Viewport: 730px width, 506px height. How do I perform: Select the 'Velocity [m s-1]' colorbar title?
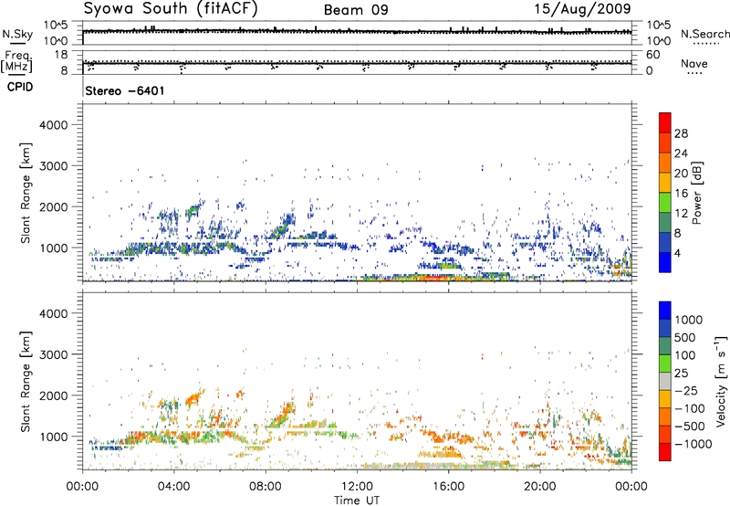point(721,381)
